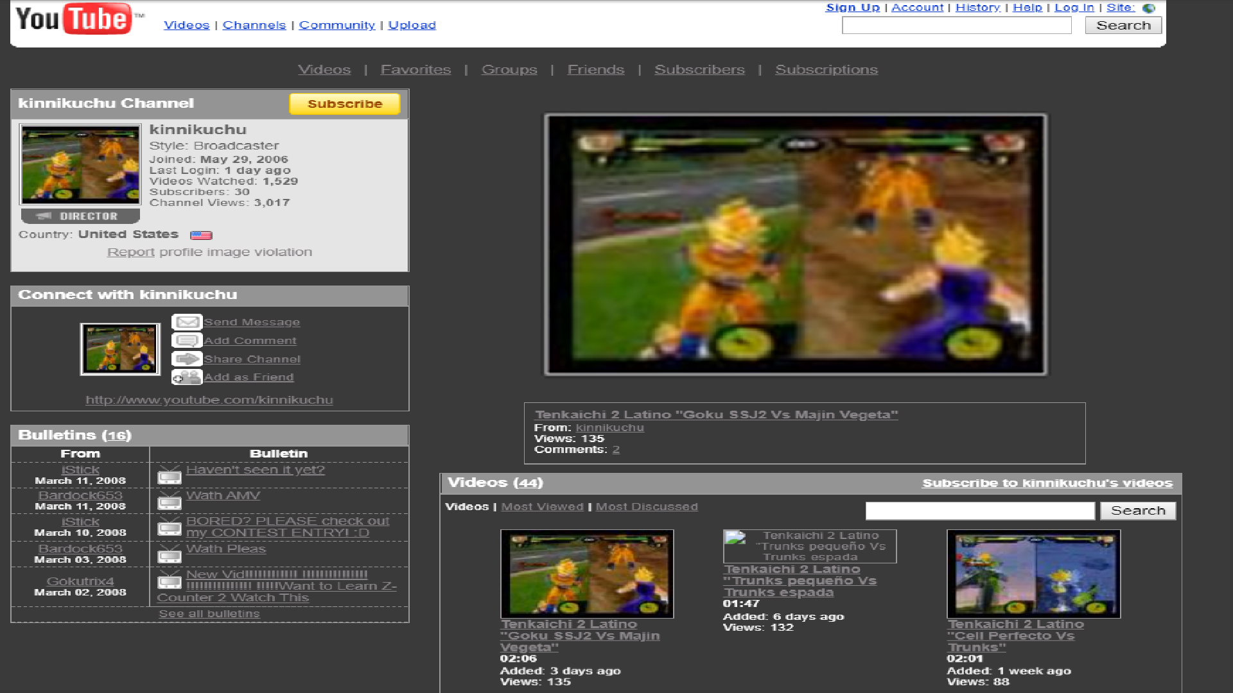Click the TV icon beside Haven't seen it yet

[170, 475]
